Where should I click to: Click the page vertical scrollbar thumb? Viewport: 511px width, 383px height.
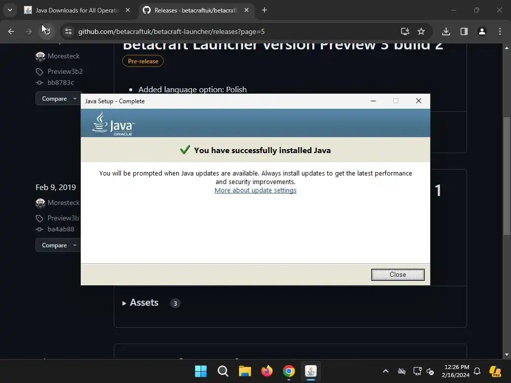pos(507,176)
